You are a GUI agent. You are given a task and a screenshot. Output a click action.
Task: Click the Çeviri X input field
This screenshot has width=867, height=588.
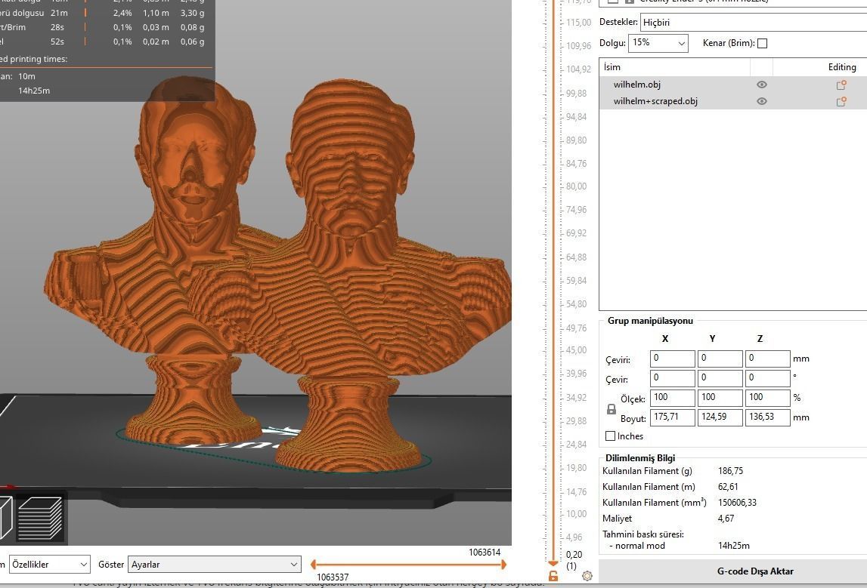pyautogui.click(x=673, y=359)
